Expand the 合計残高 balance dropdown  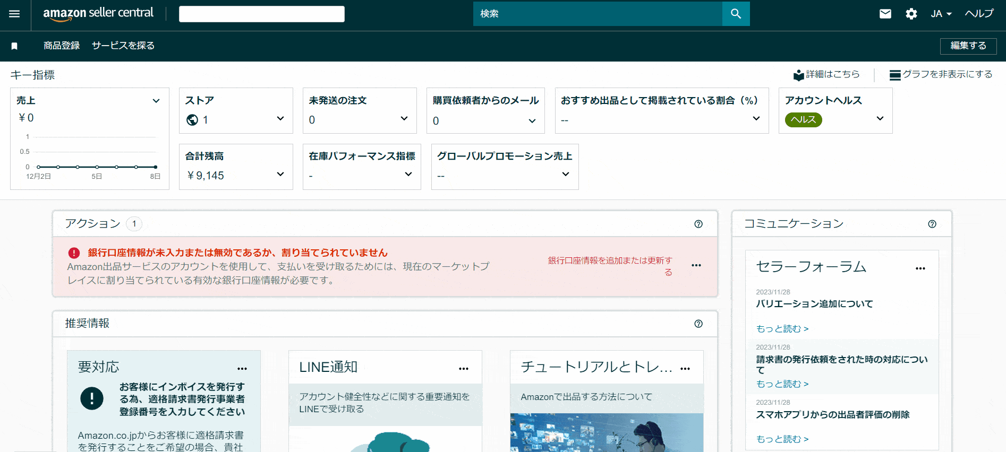coord(280,175)
